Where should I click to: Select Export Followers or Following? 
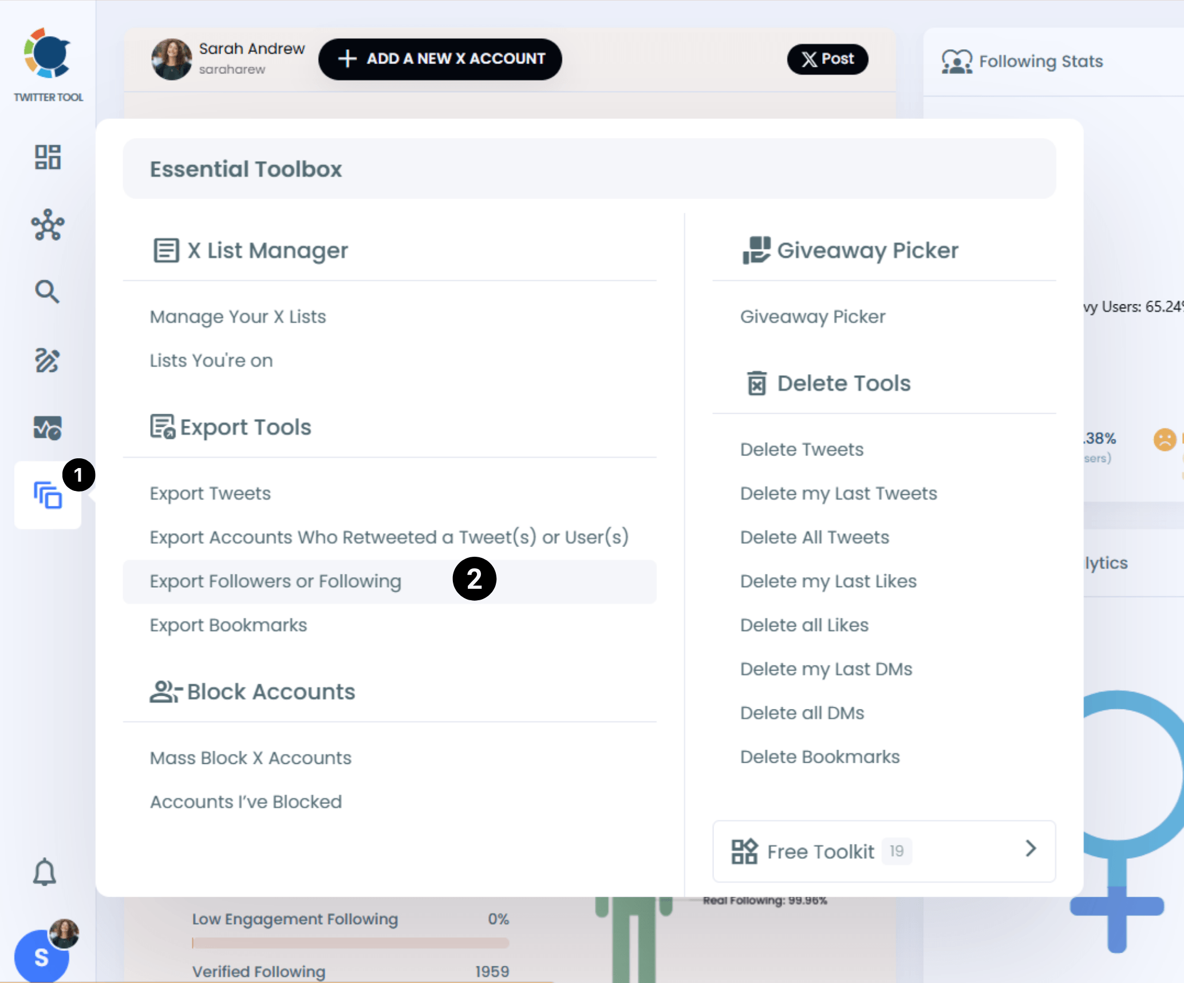click(275, 581)
